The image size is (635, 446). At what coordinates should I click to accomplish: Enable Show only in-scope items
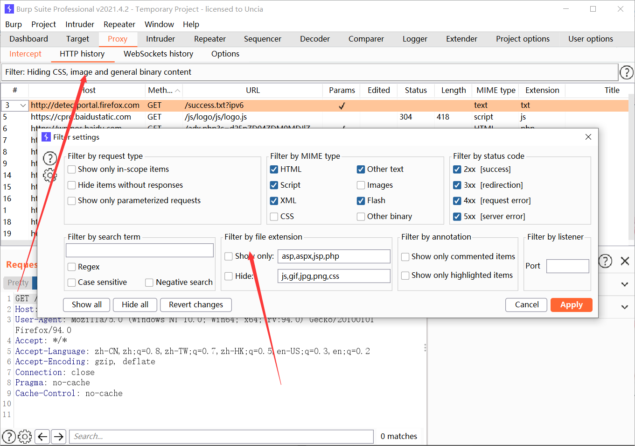coord(71,169)
